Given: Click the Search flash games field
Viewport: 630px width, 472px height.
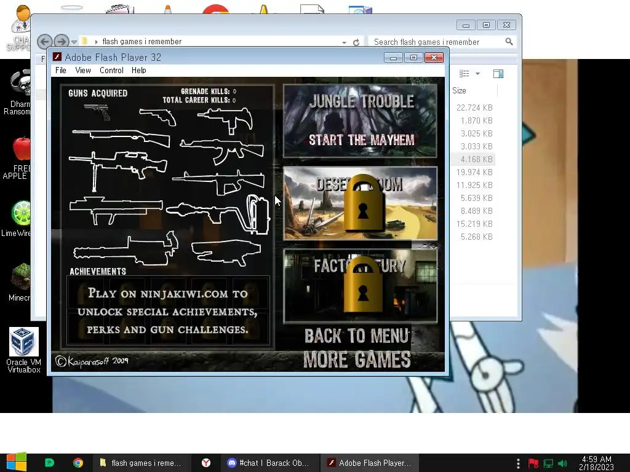Looking at the screenshot, I should click(x=442, y=42).
